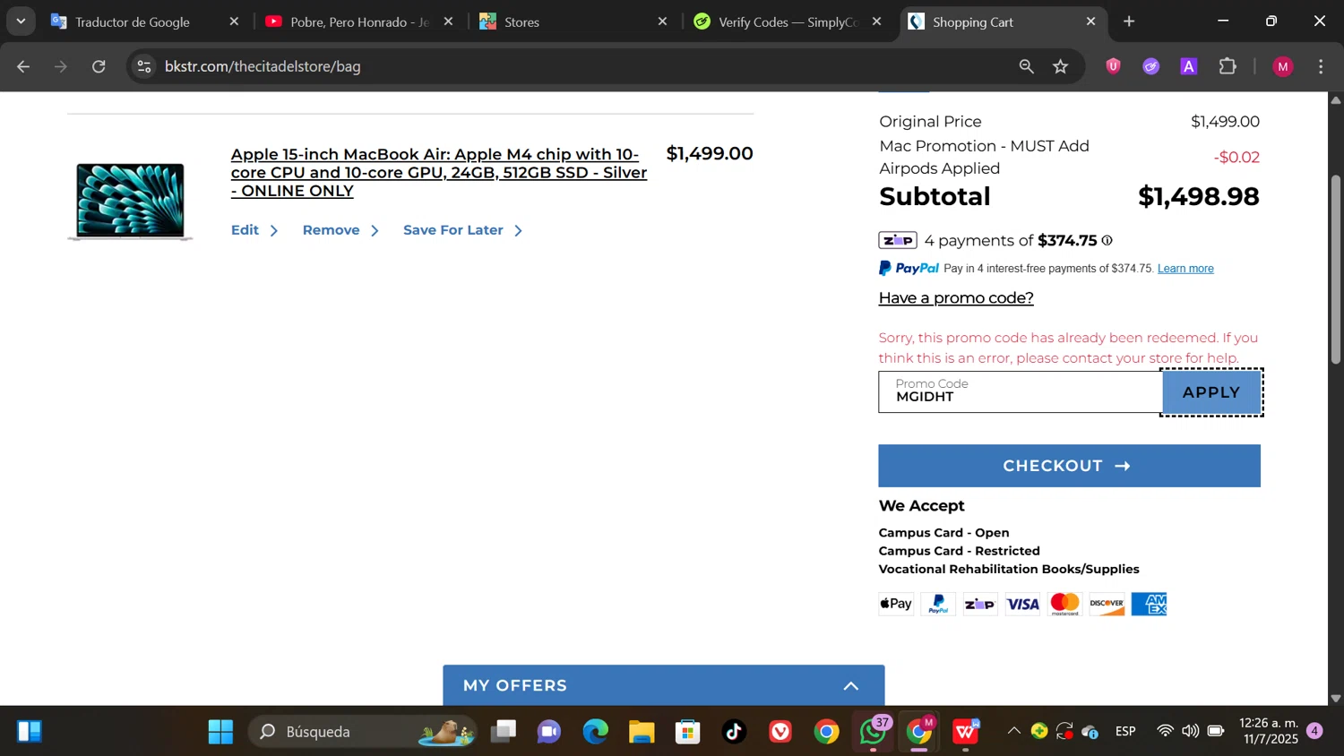Open PayPal Learn more link
The height and width of the screenshot is (756, 1344).
[x=1185, y=269]
